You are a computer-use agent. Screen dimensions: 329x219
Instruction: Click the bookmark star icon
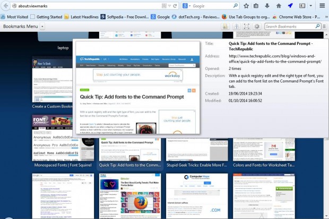pos(246,6)
